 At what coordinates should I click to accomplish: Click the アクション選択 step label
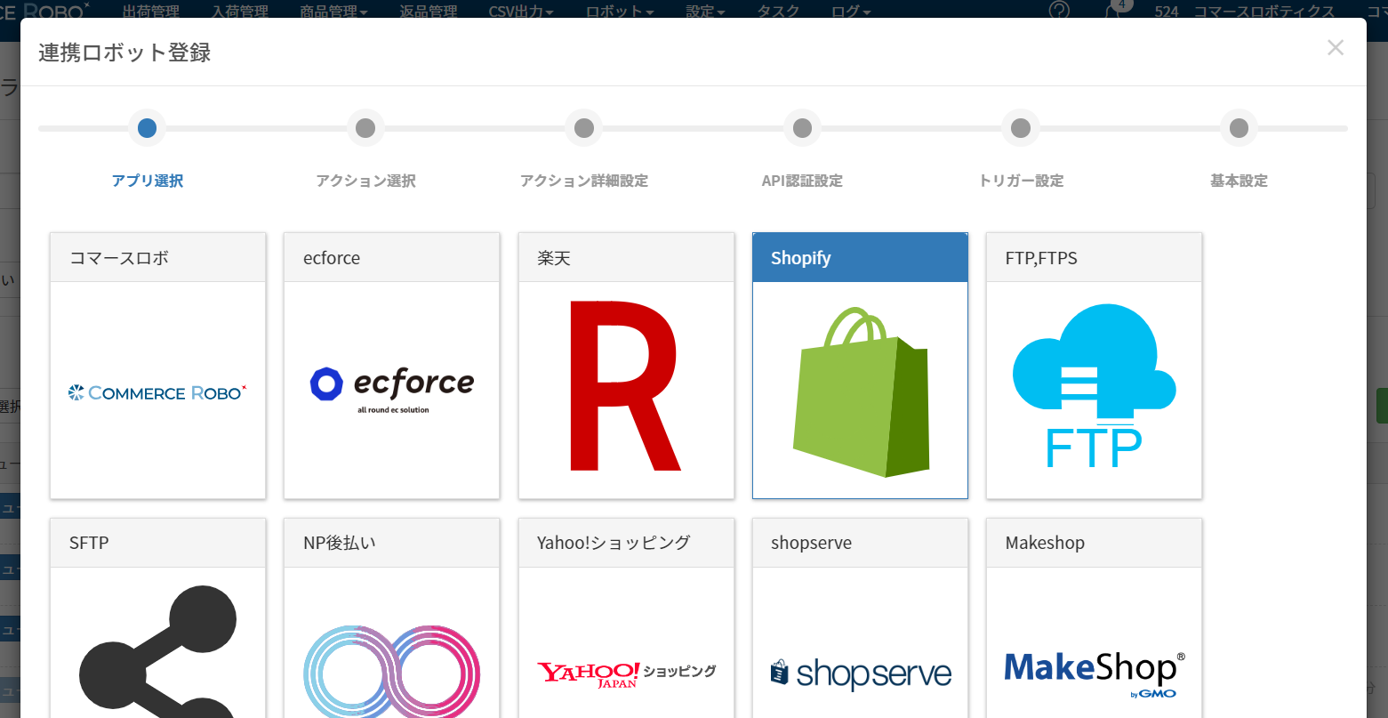click(x=365, y=181)
